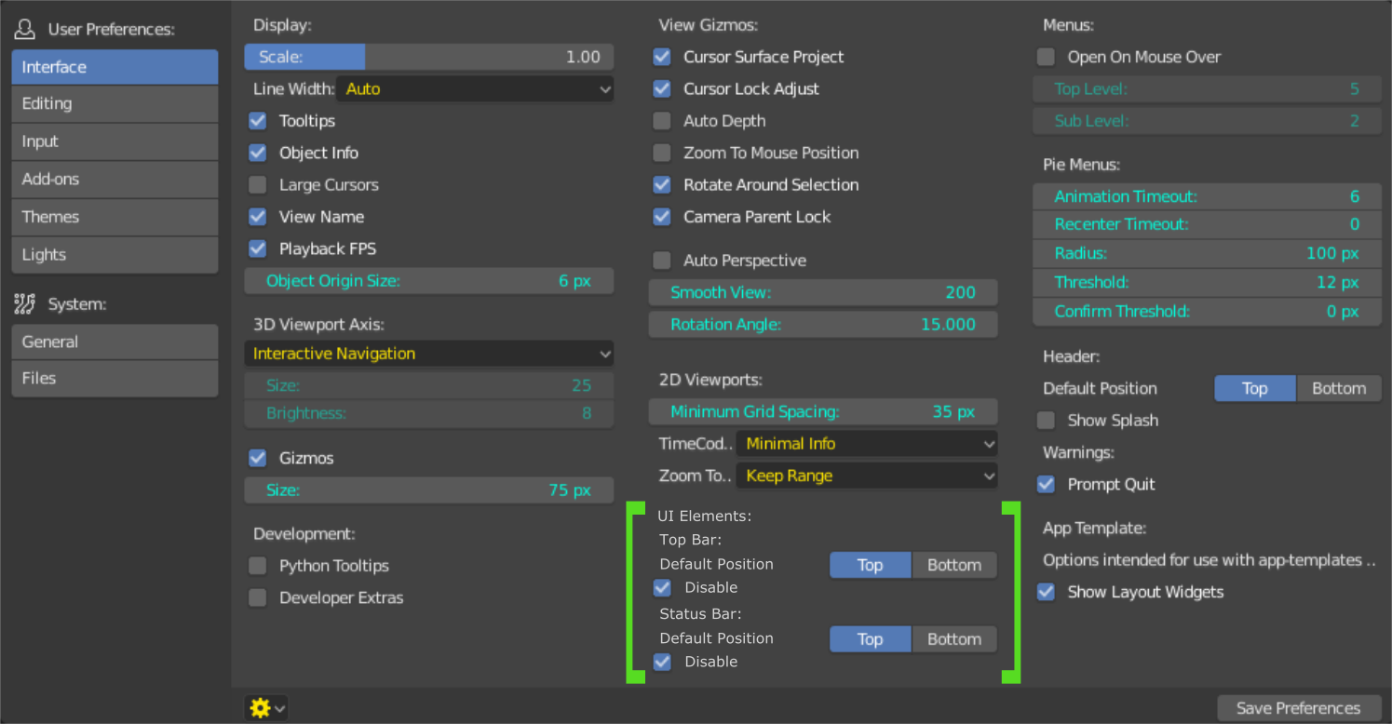1392x724 pixels.
Task: Enable Auto Perspective
Action: (x=662, y=261)
